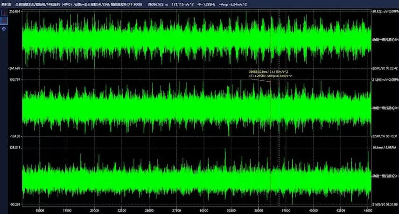Click the Amp=6.34m/s^2 readout in header

pos(234,4)
